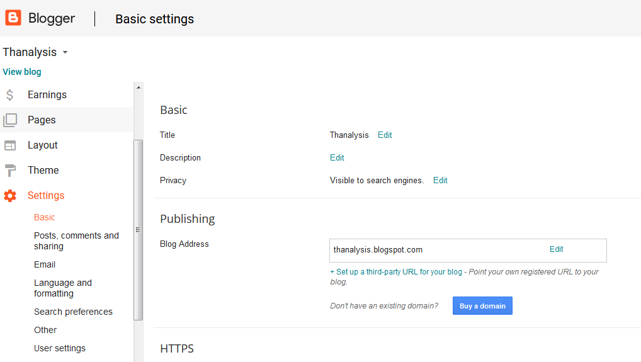Click the Buy a domain button

point(482,305)
